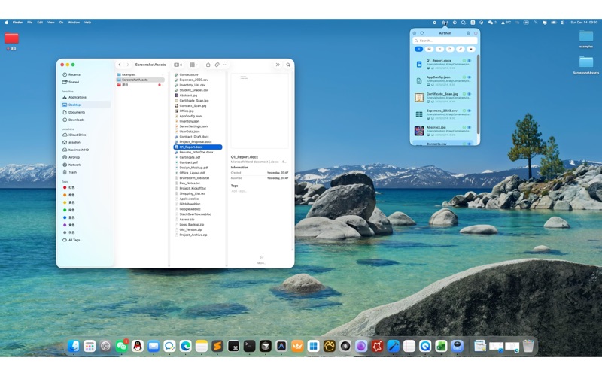The width and height of the screenshot is (602, 376).
Task: Open the column view mode dropdown
Action: click(178, 65)
